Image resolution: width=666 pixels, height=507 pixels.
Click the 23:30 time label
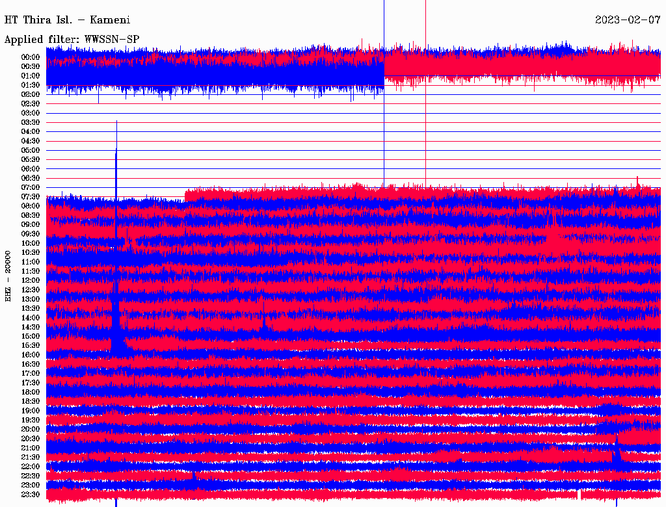[31, 495]
